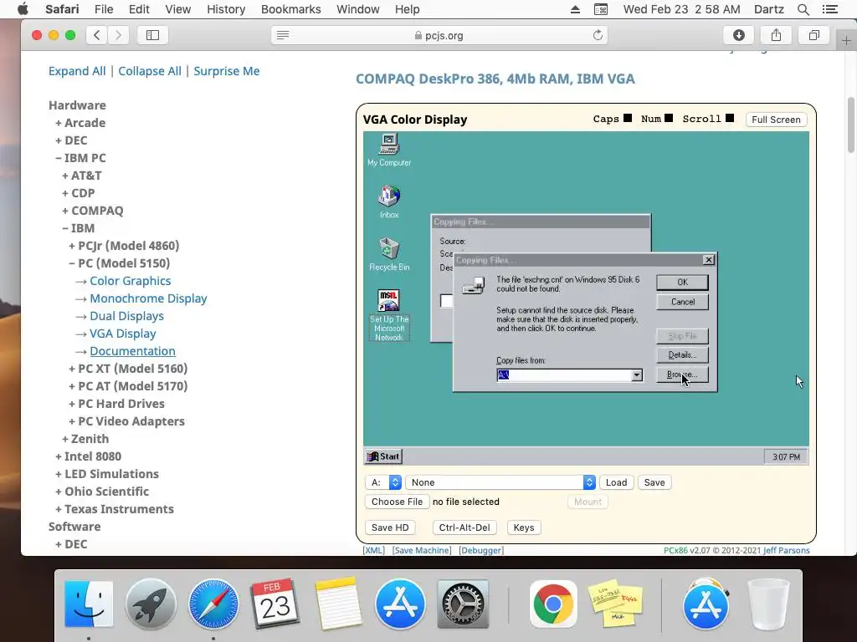Toggle the Safari sidebar button

click(x=152, y=35)
